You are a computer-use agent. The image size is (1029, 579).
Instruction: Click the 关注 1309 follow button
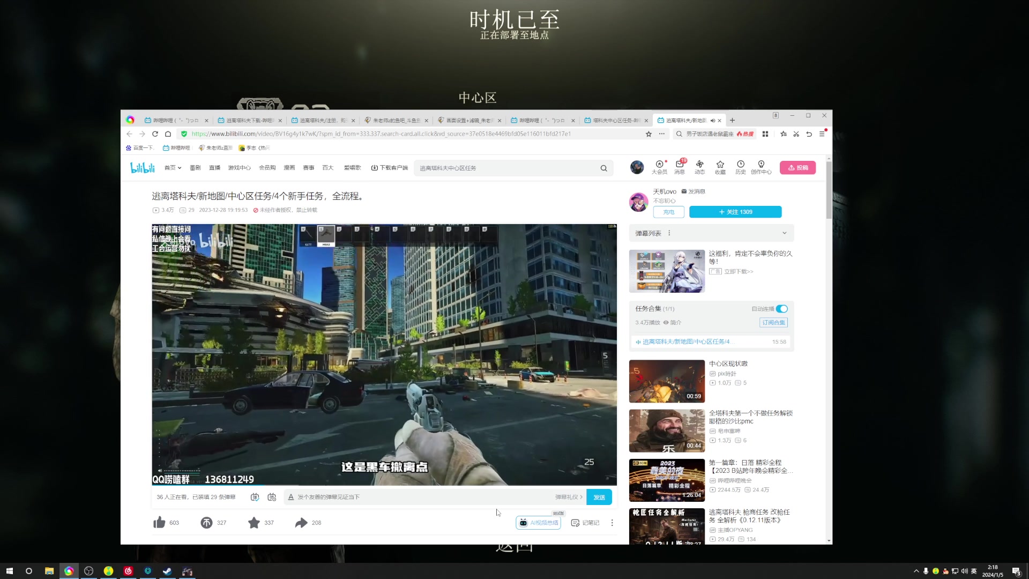tap(735, 212)
